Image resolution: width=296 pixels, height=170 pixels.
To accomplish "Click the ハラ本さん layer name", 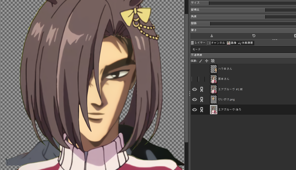I will click(x=225, y=69).
